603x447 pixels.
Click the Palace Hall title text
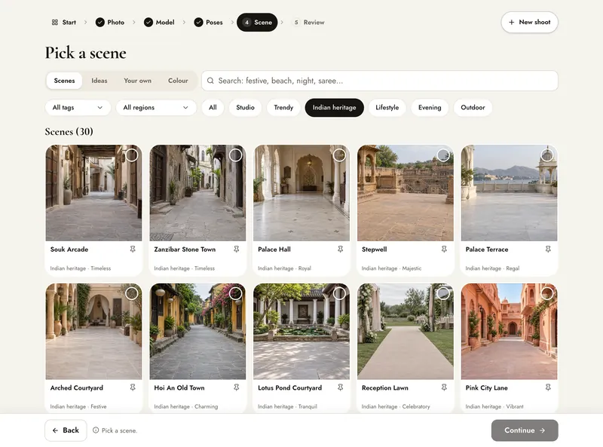[x=274, y=250]
